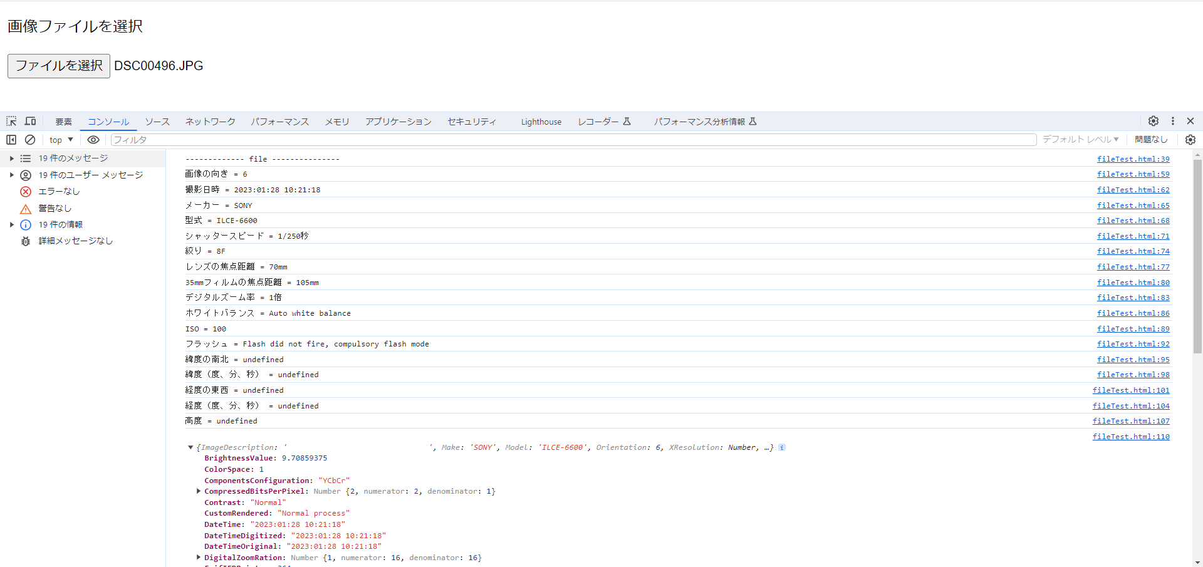Select the 19 件のユーザー メッセージ filter
The height and width of the screenshot is (567, 1203).
click(90, 175)
